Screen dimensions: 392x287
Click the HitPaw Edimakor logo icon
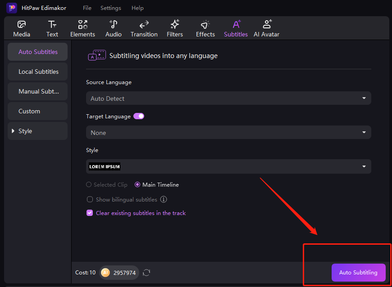[x=12, y=8]
